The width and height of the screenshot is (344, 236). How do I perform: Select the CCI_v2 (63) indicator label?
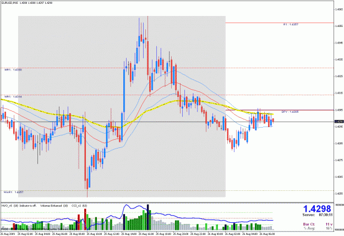79,206
